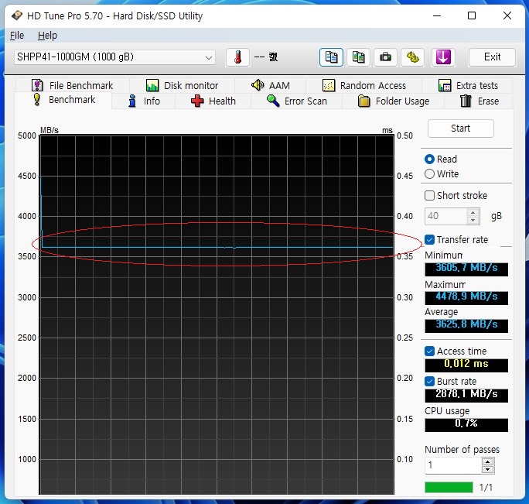The width and height of the screenshot is (529, 504).
Task: Switch to the Random Access tab
Action: pos(364,85)
